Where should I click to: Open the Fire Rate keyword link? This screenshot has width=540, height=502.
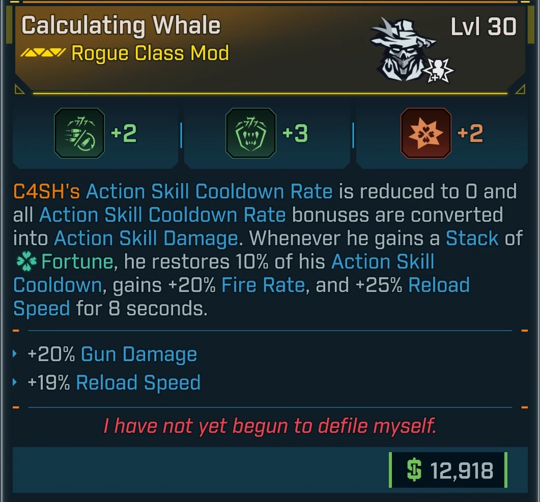(263, 285)
